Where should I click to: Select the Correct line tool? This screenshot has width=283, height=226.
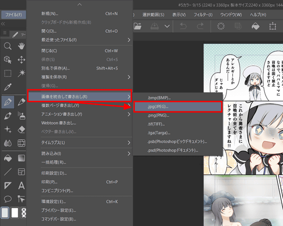21,199
